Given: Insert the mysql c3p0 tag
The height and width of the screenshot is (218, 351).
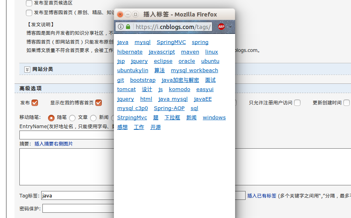Looking at the screenshot, I should (132, 108).
